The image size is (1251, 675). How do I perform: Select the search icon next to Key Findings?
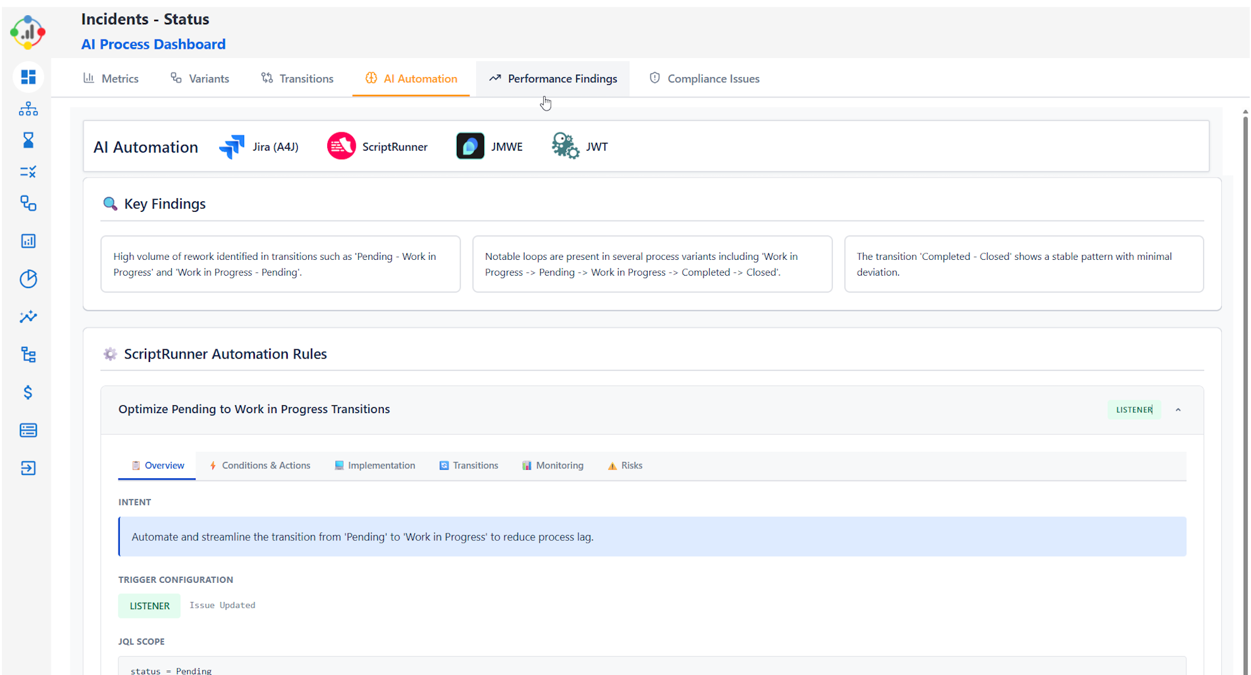click(x=110, y=203)
